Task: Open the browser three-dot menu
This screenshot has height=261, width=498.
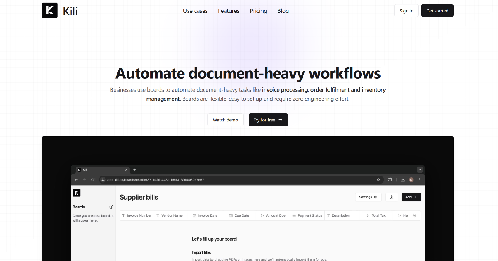Action: (x=420, y=180)
